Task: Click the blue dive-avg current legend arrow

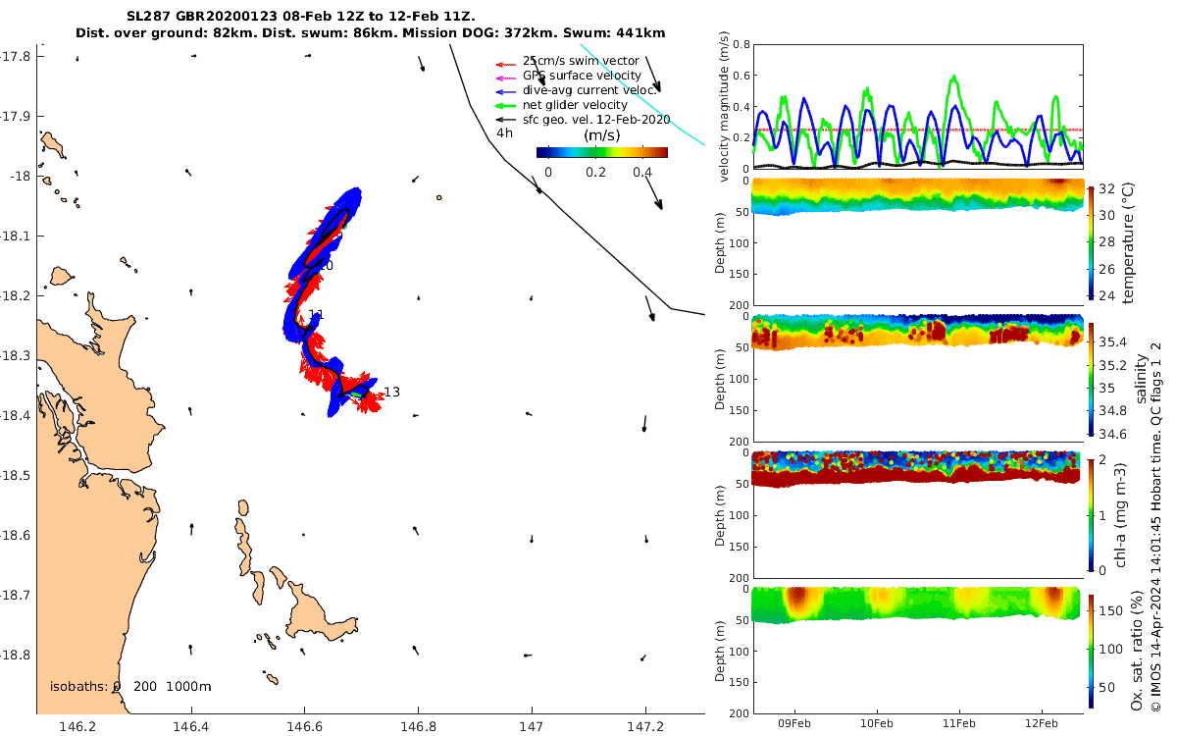Action: 507,90
